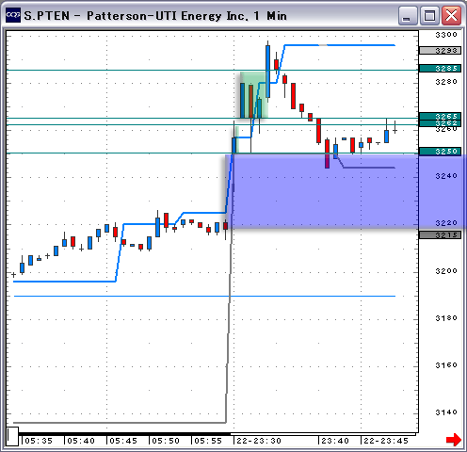Select the 3250 teal price label

click(x=440, y=152)
